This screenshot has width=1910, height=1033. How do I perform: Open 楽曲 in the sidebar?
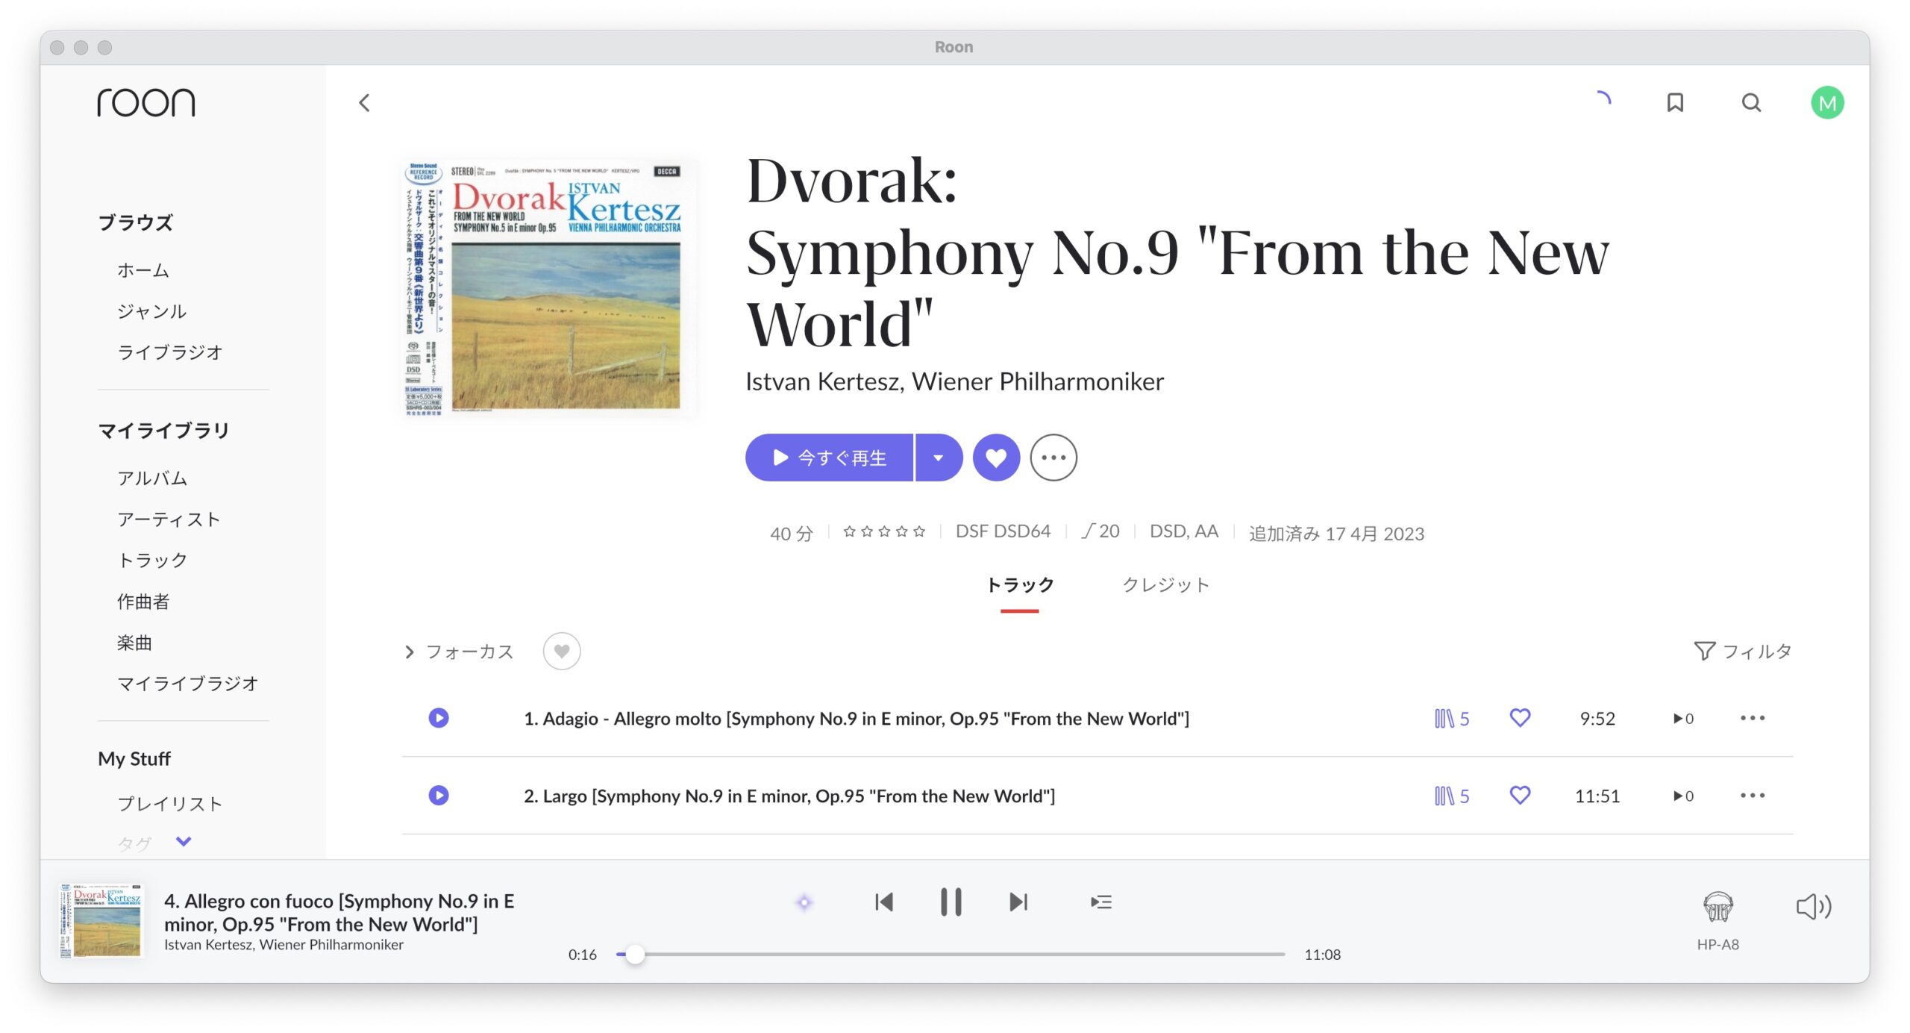(x=134, y=643)
